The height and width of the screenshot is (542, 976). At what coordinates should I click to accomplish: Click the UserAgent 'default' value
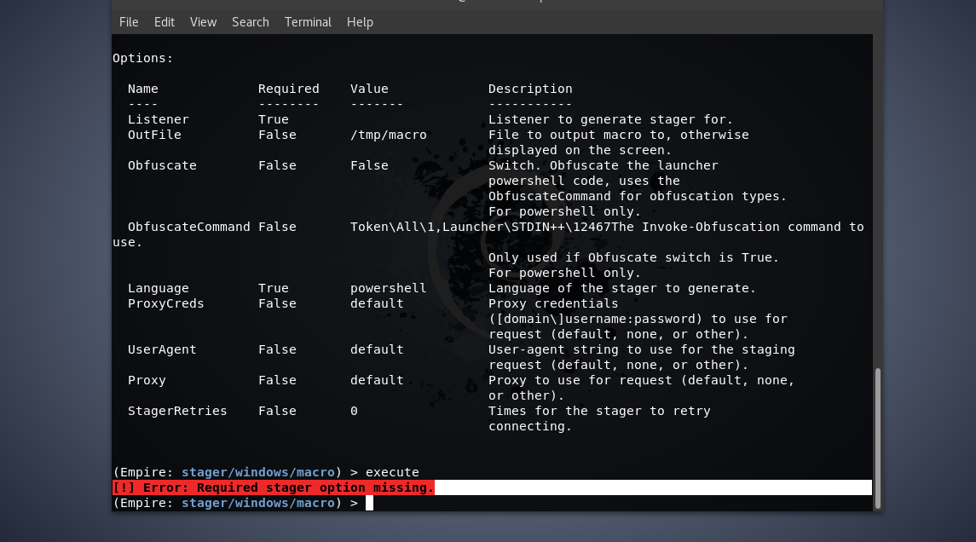[x=377, y=349]
